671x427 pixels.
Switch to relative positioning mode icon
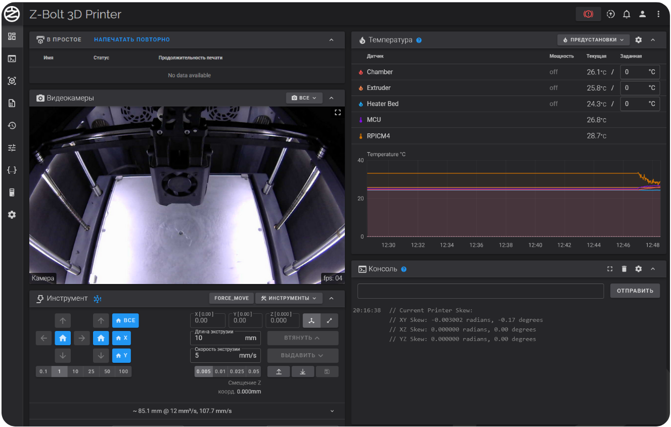tap(330, 320)
